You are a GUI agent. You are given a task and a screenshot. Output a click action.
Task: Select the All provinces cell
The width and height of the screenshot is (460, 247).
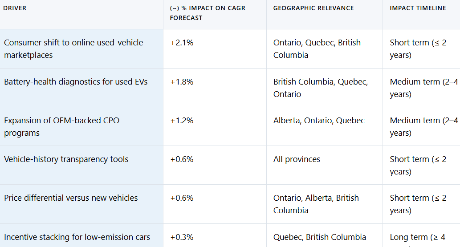coord(297,159)
